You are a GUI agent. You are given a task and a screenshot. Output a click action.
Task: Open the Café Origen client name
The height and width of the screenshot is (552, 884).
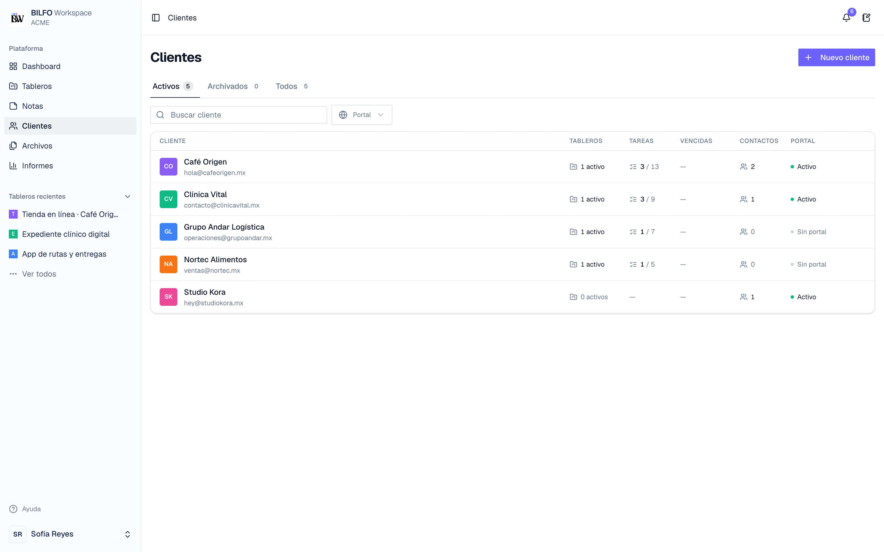coord(205,162)
